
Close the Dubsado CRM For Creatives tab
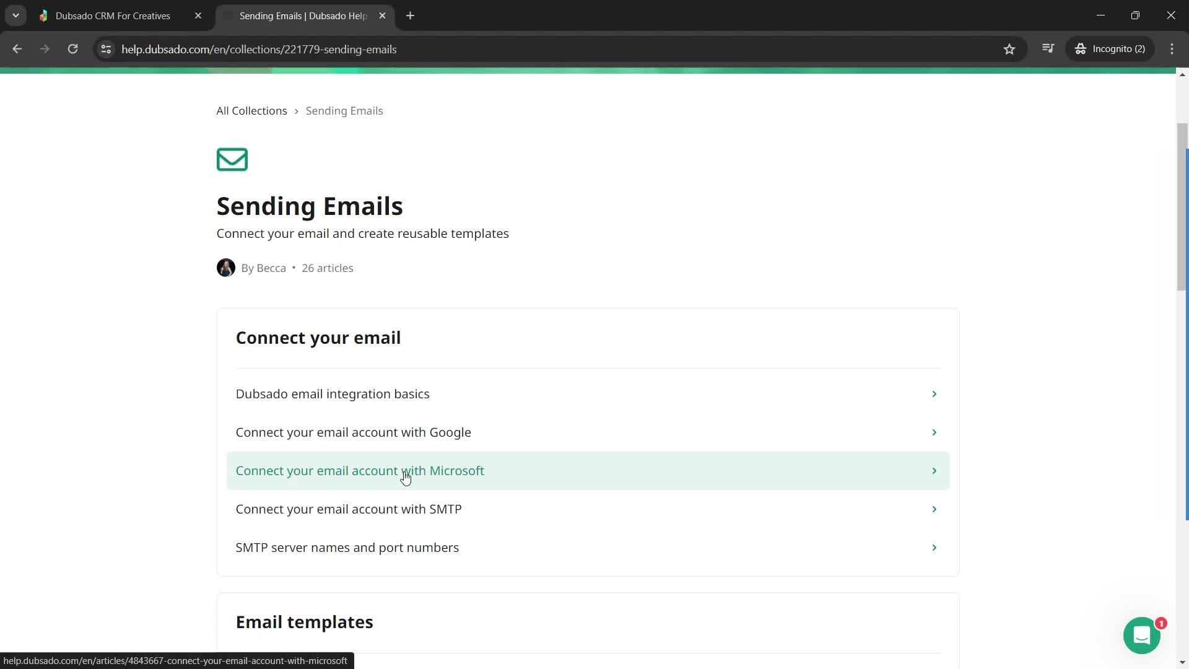pyautogui.click(x=198, y=15)
